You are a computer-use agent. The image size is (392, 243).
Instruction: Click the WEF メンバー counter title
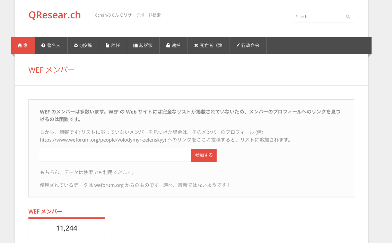click(x=45, y=211)
